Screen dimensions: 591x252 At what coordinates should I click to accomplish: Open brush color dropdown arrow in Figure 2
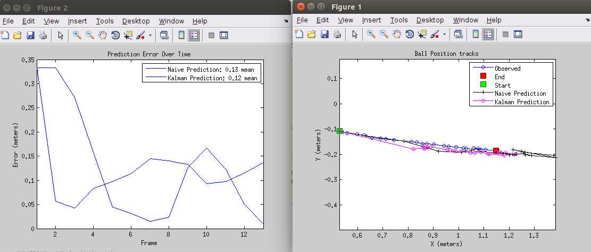coord(150,36)
